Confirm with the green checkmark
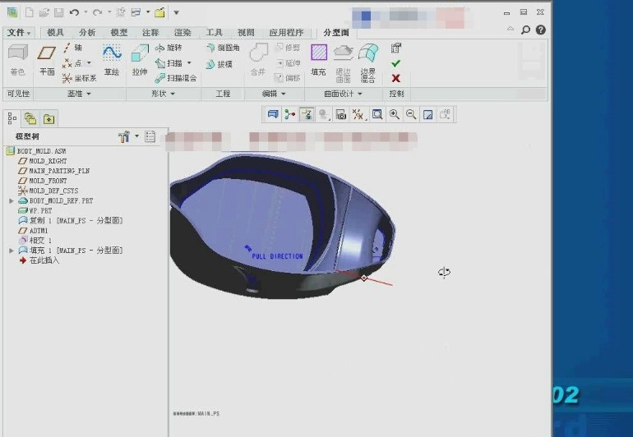The height and width of the screenshot is (437, 633). click(x=396, y=63)
